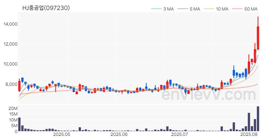Click the 2025.05 date axis label
The height and width of the screenshot is (140, 263).
(x=62, y=134)
